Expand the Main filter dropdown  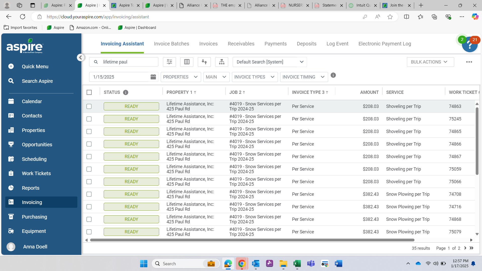pyautogui.click(x=216, y=77)
